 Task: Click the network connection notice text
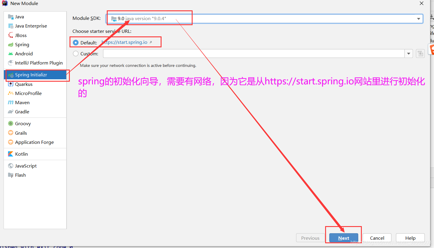pyautogui.click(x=138, y=65)
